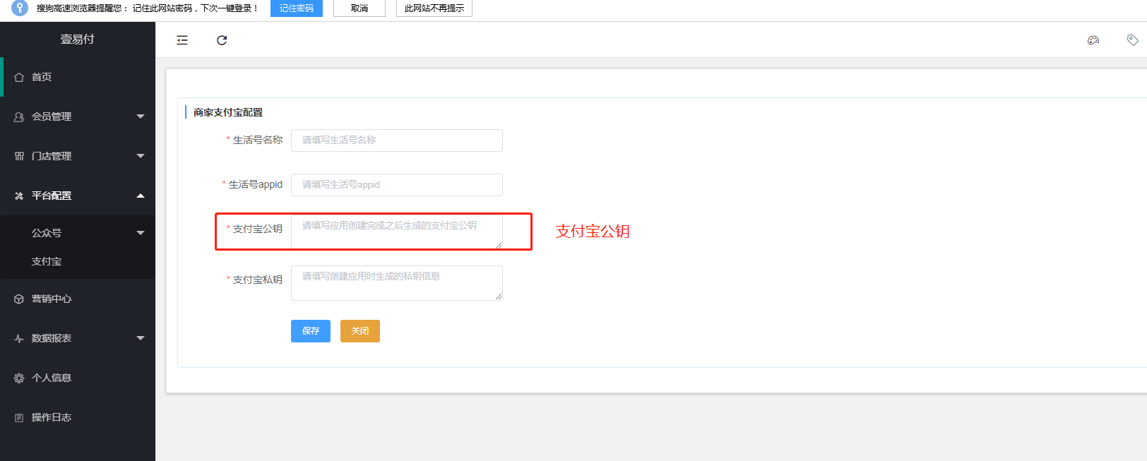Toggle the sidebar collapse icon
Image resolution: width=1147 pixels, height=461 pixels.
[182, 40]
